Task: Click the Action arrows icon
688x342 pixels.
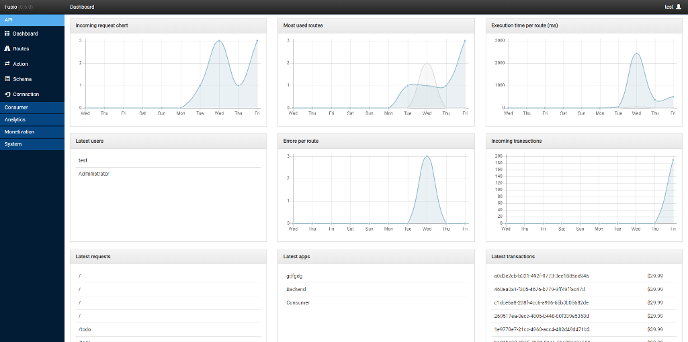Action: pos(7,64)
